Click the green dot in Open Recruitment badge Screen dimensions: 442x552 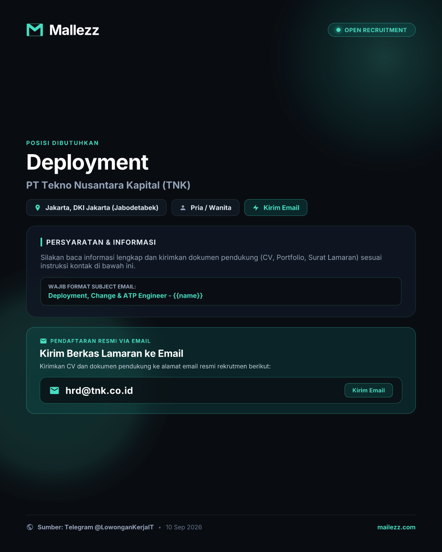[338, 30]
